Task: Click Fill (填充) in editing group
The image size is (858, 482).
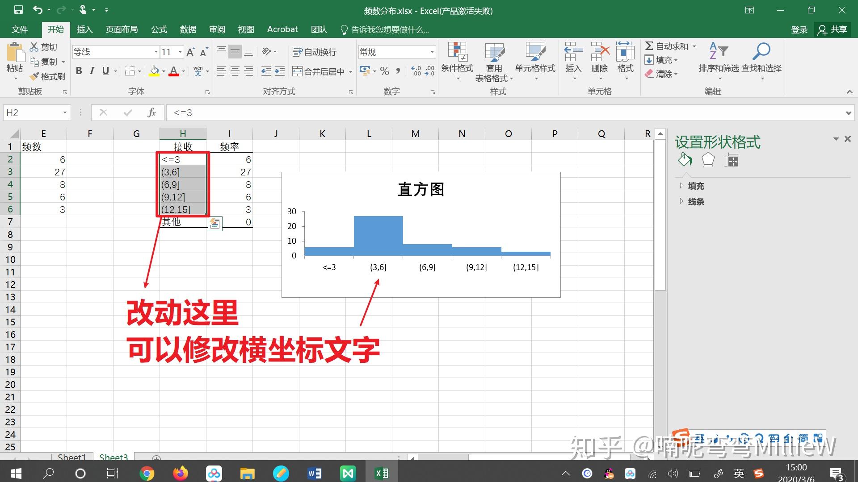Action: pos(659,60)
